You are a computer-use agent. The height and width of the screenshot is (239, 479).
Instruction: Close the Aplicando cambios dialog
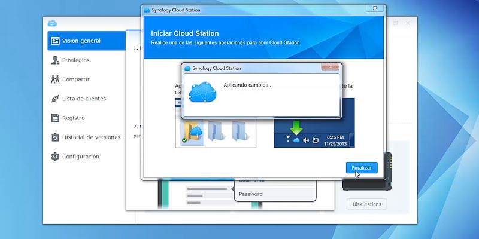click(331, 67)
